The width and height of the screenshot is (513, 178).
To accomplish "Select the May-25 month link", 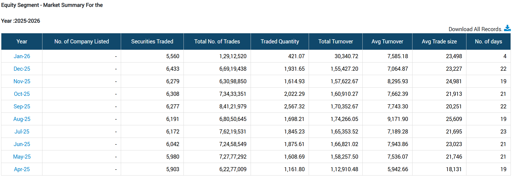I will pos(22,157).
